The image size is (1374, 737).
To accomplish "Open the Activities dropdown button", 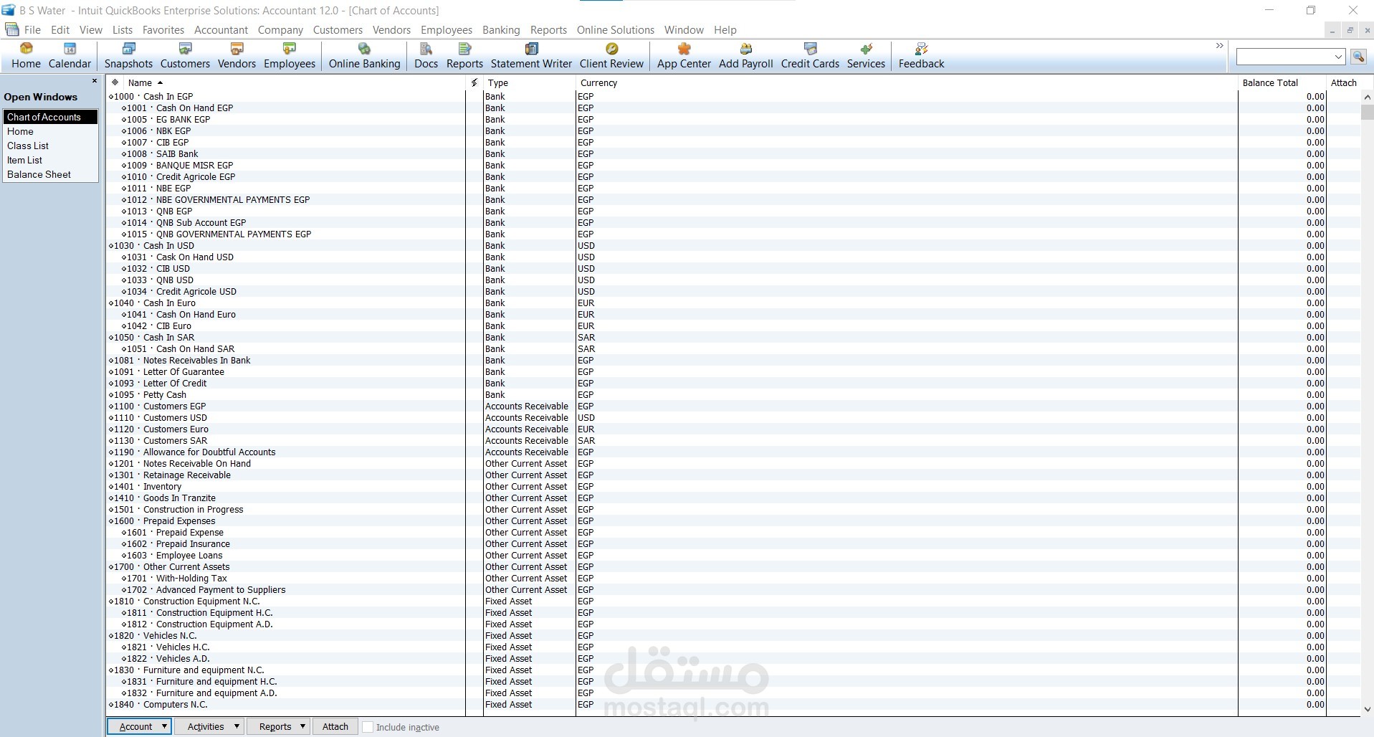I will (x=209, y=726).
